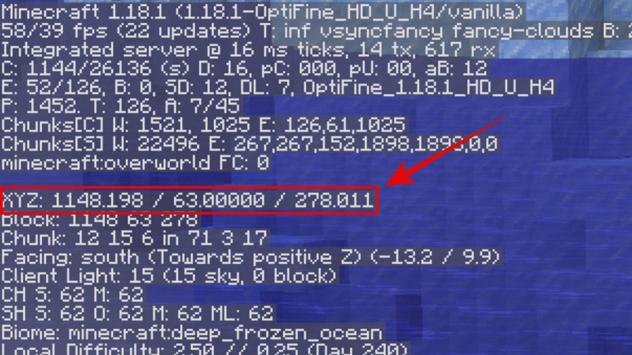The image size is (632, 355).
Task: Select the fps counter line
Action: coord(316,32)
